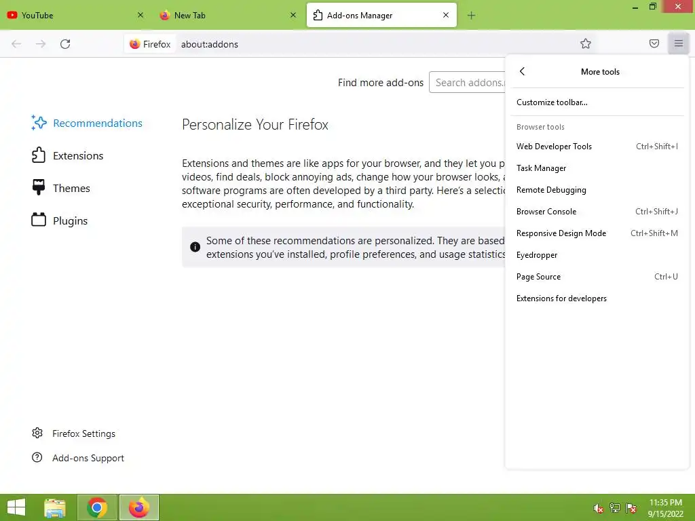This screenshot has width=695, height=521.
Task: Open Extensions for developers
Action: 597,298
